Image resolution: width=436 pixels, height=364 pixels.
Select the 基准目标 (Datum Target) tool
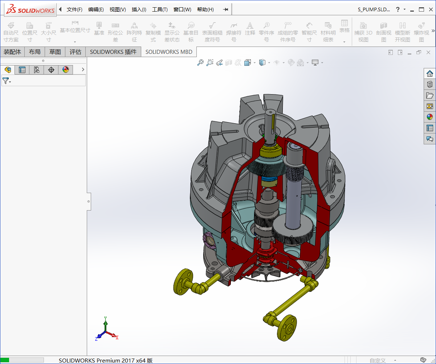pos(191,32)
